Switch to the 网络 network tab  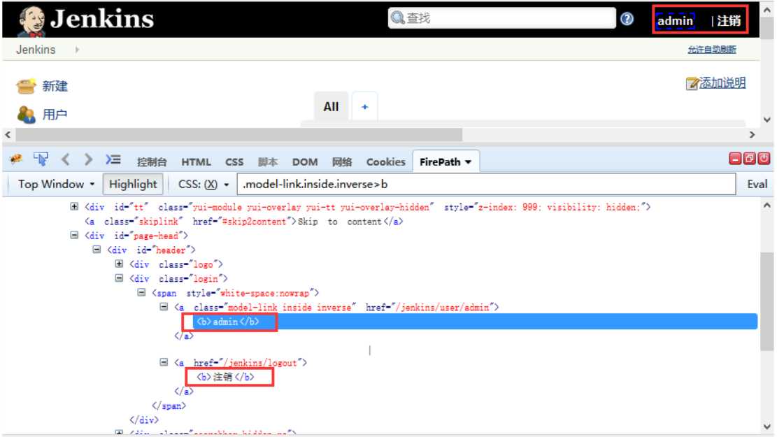pos(342,162)
